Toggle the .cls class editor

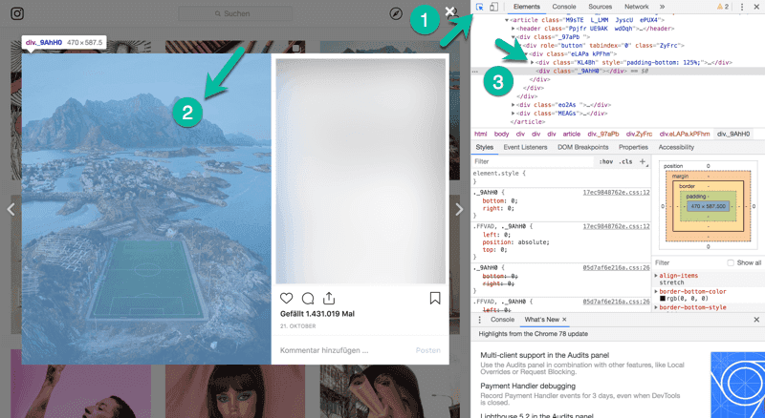625,161
